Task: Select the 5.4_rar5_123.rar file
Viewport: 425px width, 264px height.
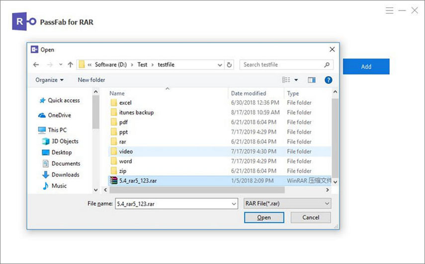Action: [220, 181]
